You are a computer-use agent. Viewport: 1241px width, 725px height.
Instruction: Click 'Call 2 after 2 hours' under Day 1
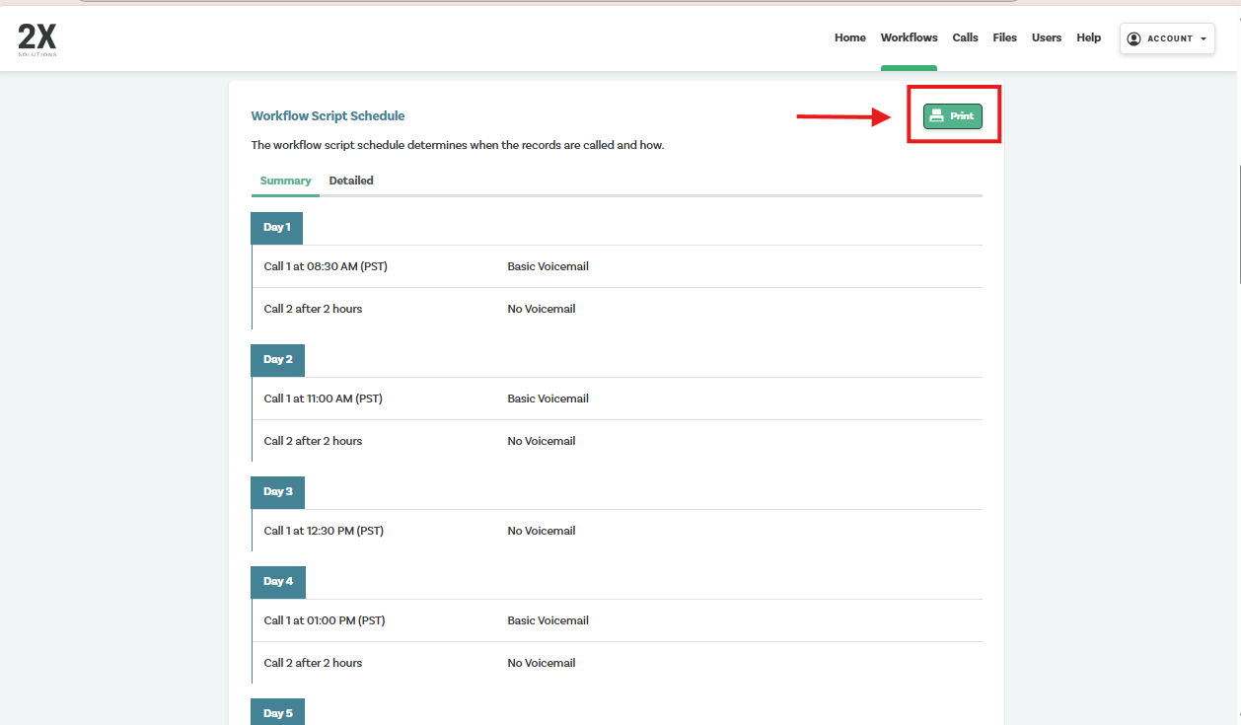point(313,309)
